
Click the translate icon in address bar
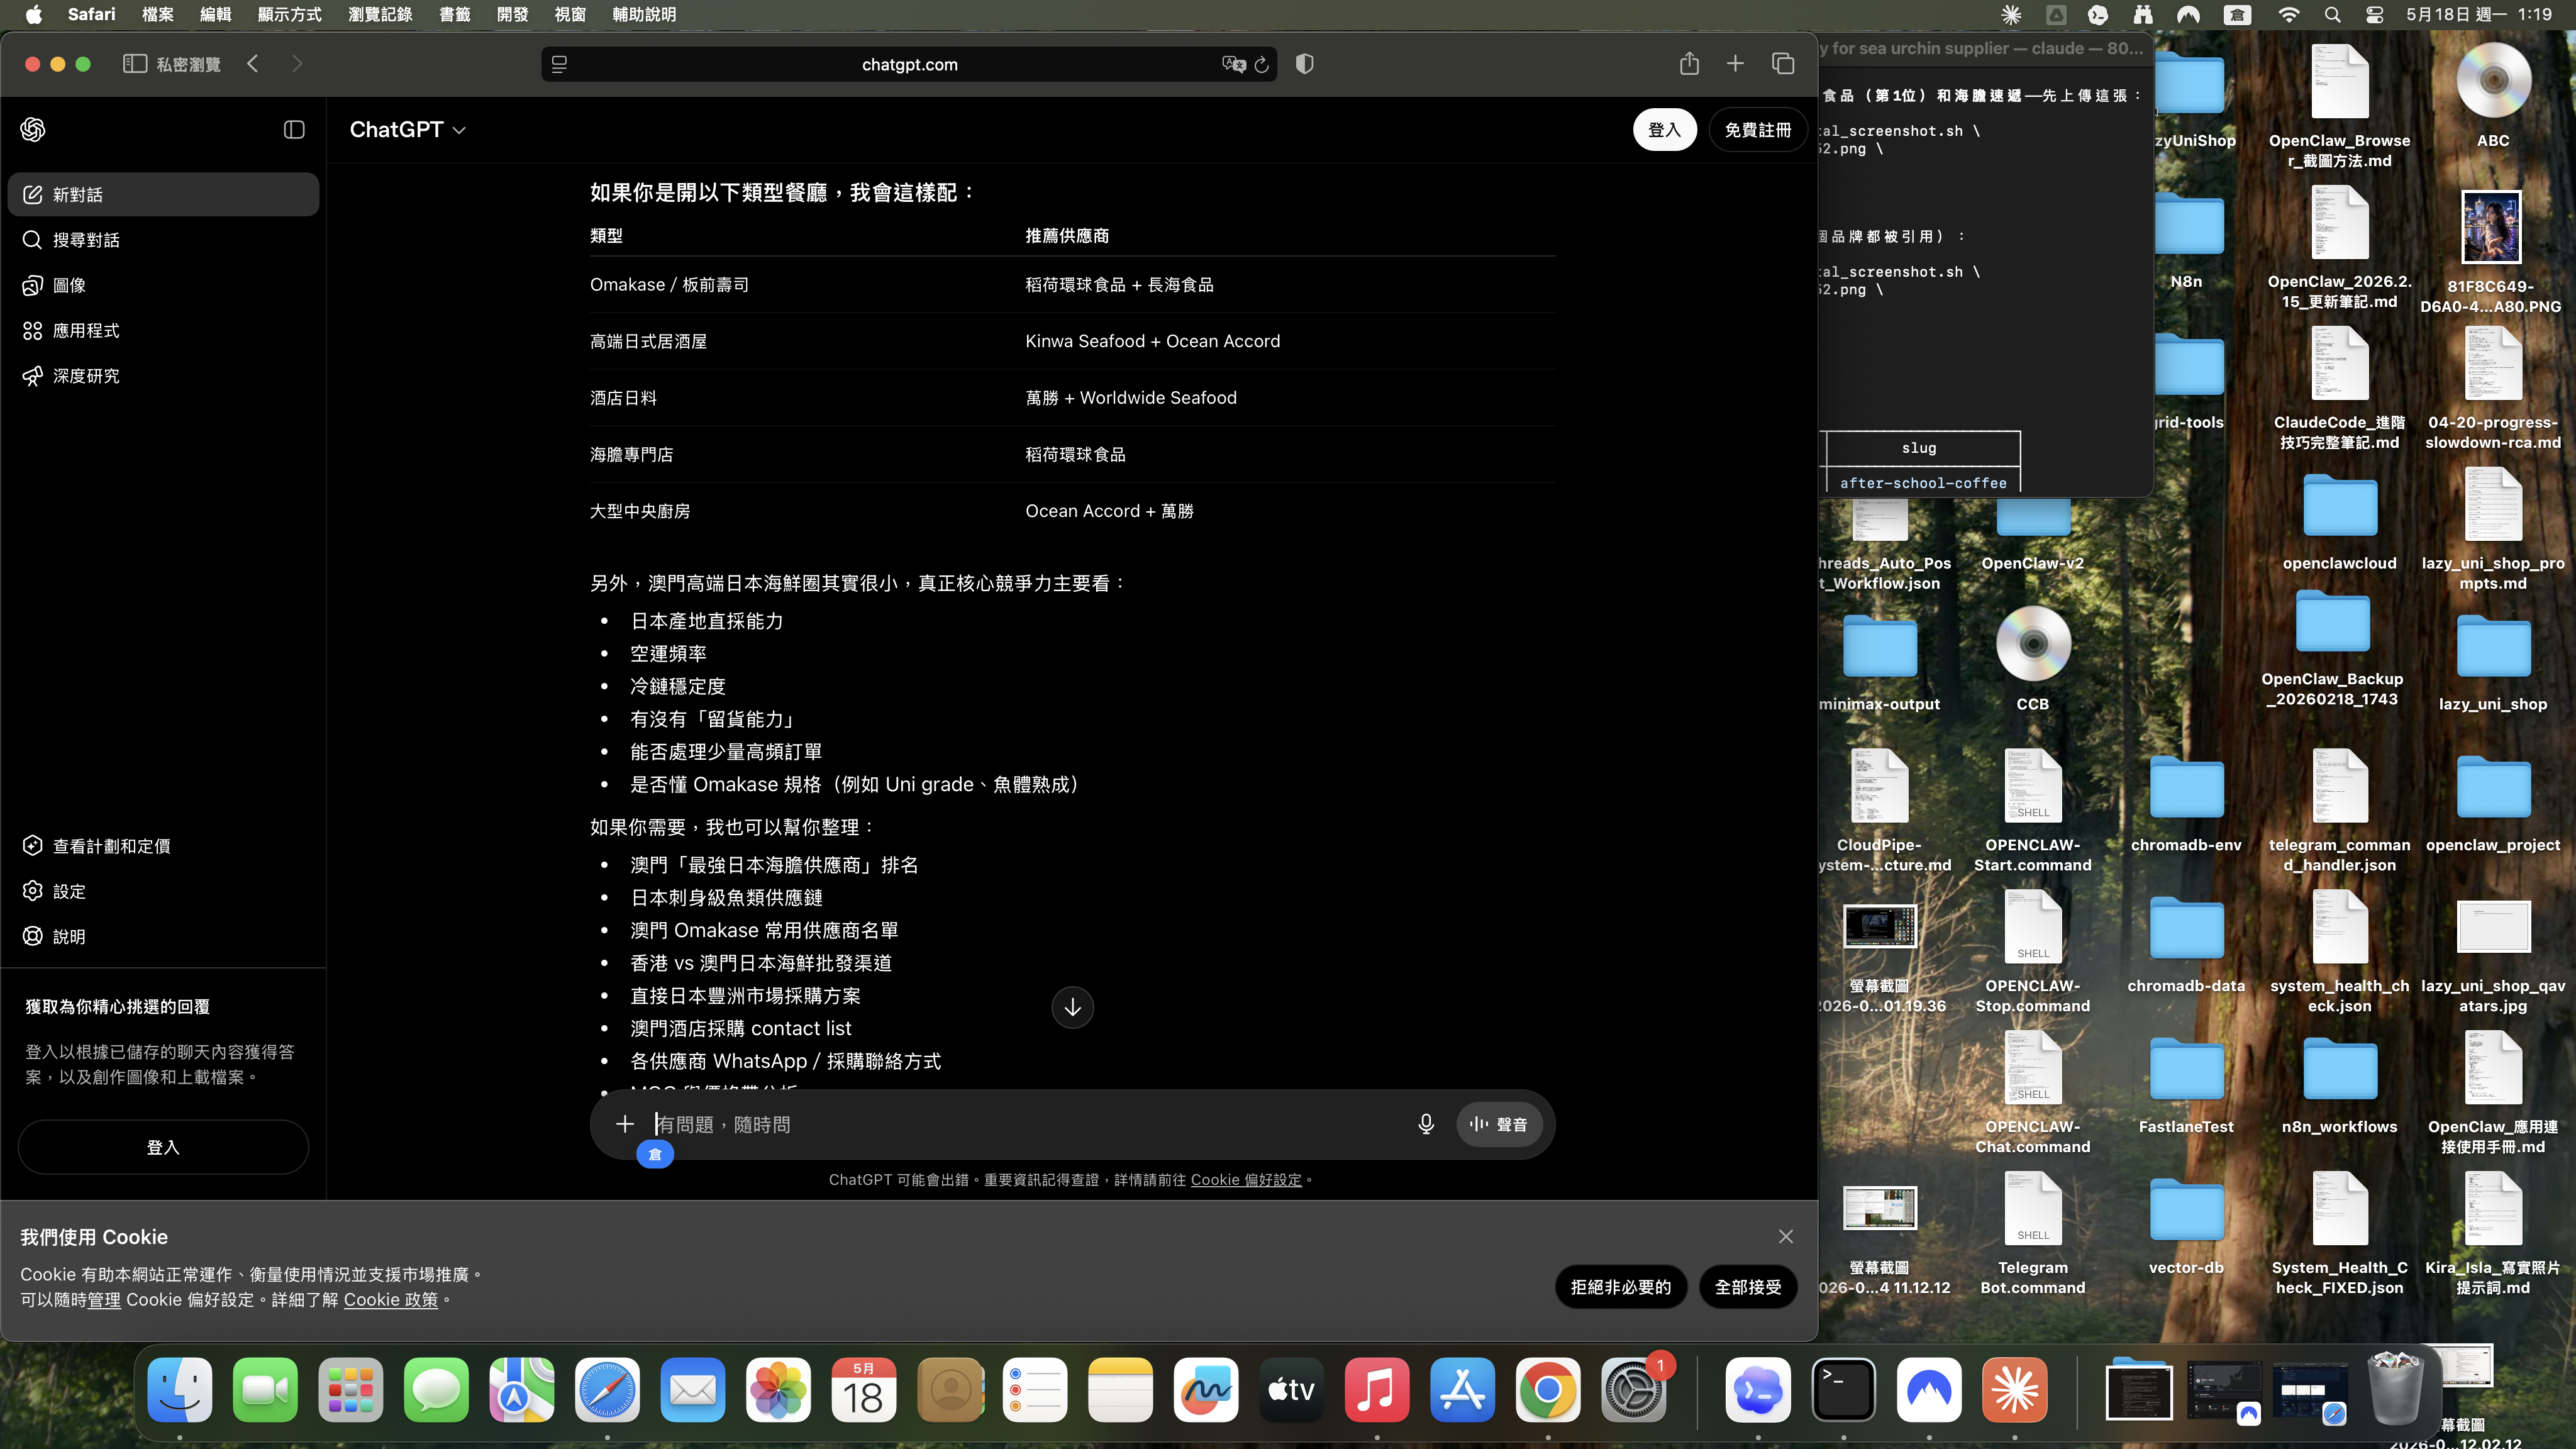coord(1233,64)
